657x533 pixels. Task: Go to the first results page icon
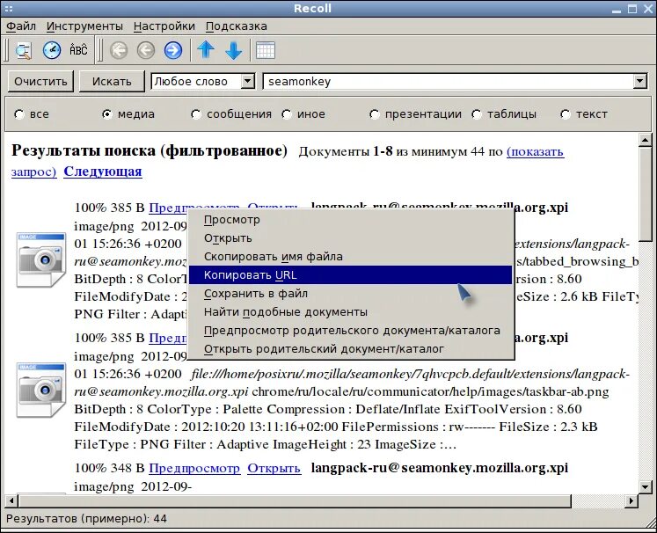(119, 51)
